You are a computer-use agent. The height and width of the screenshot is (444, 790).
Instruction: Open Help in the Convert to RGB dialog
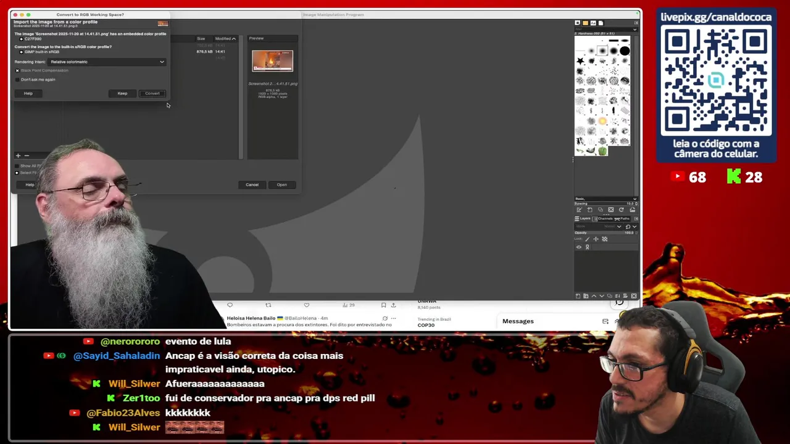point(28,93)
